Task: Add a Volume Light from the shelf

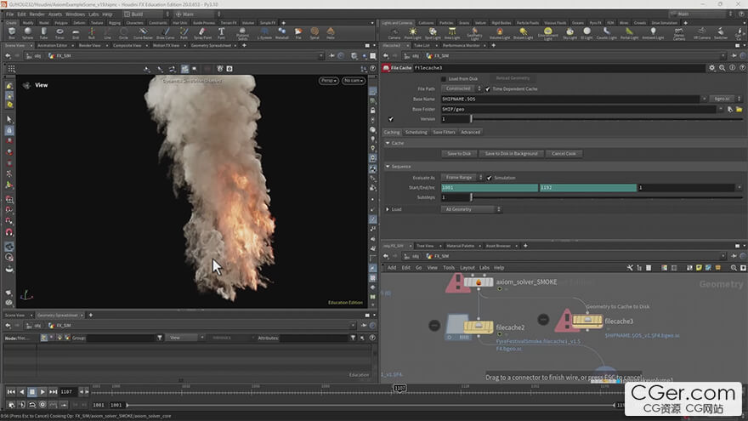Action: point(500,33)
